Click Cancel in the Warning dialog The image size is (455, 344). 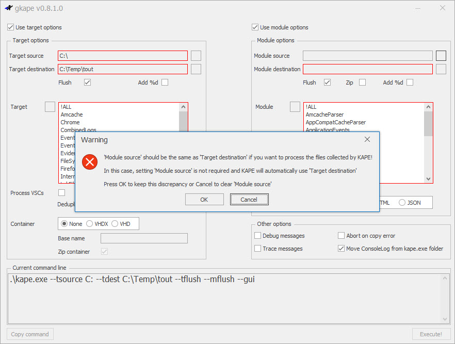pos(249,200)
